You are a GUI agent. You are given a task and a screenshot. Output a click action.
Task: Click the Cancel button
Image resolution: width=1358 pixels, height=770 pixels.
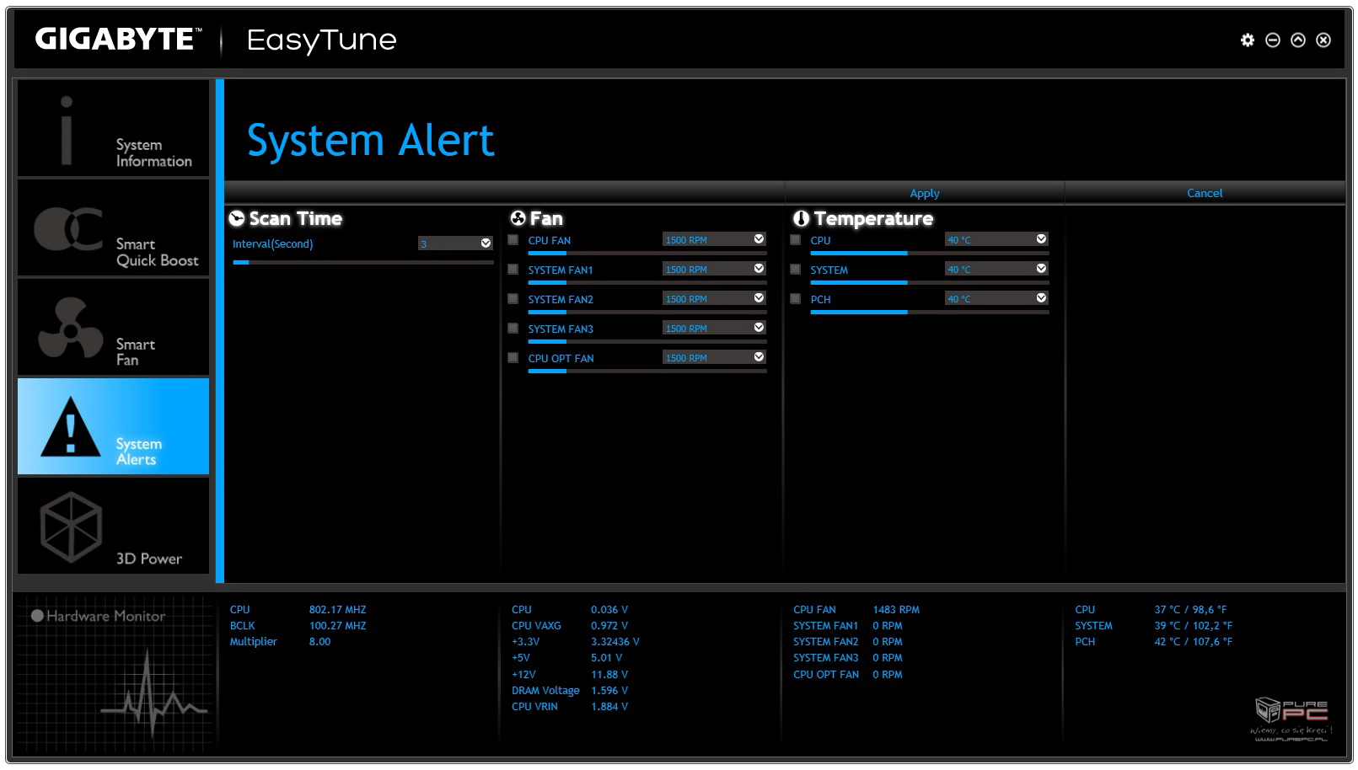[x=1205, y=193]
